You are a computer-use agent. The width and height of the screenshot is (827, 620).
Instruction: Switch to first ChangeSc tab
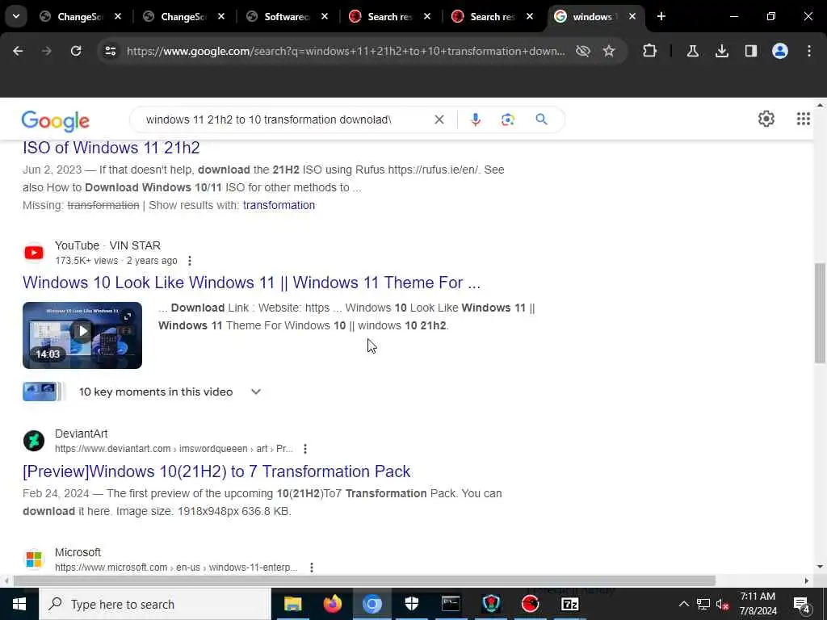[x=80, y=17]
